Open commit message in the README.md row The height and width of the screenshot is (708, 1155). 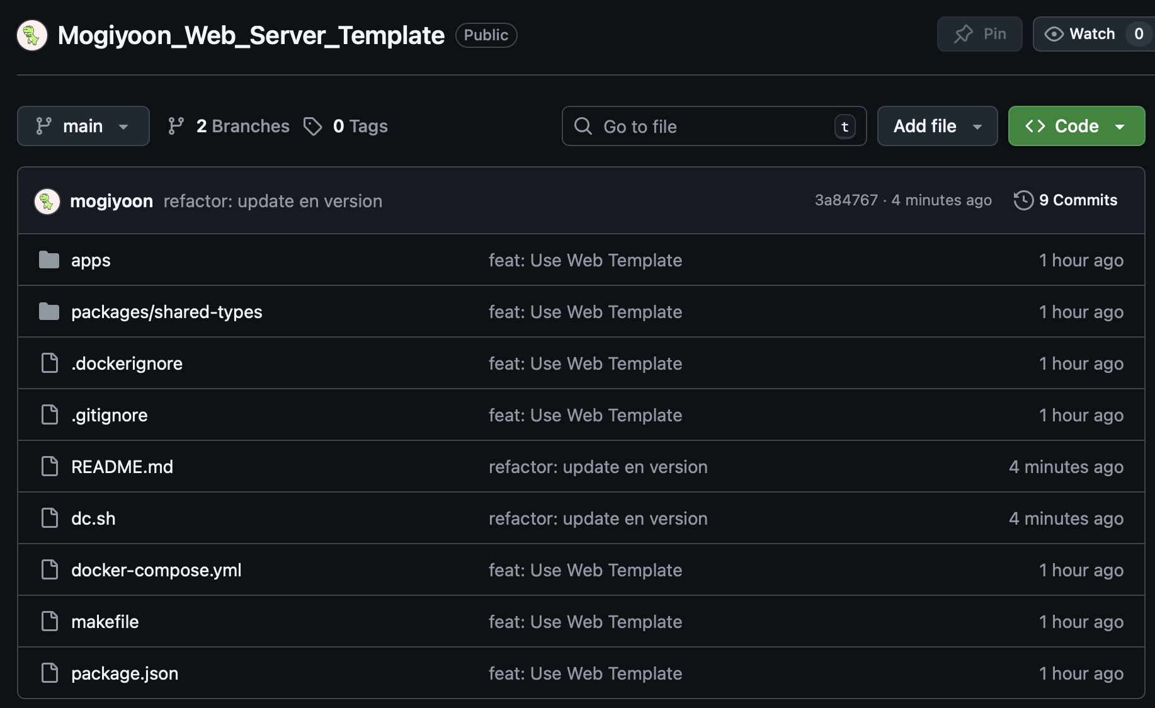tap(598, 467)
